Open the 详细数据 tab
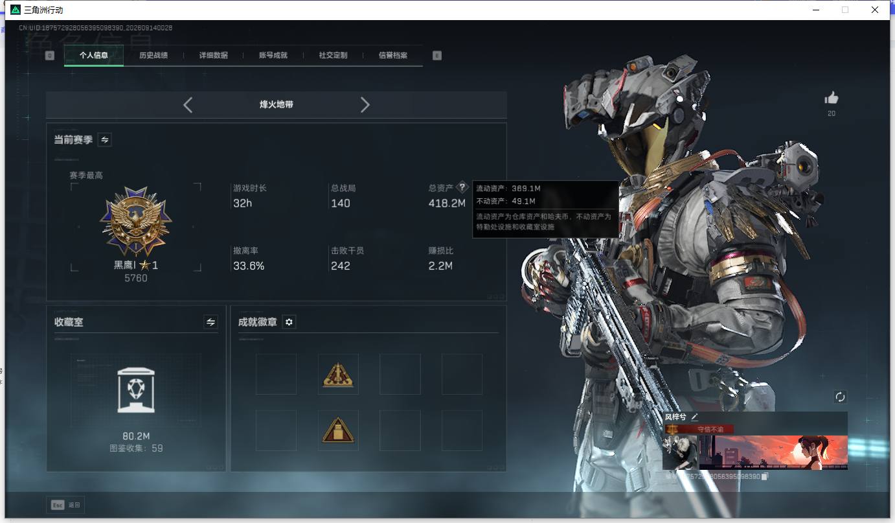 click(213, 56)
